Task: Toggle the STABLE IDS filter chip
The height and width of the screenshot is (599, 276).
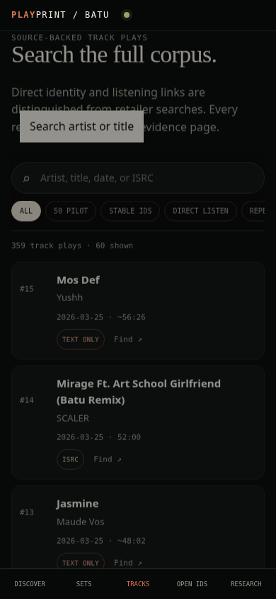Action: (x=130, y=211)
